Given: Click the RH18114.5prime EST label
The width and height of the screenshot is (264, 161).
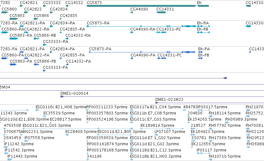Looking at the screenshot, I should pos(225,113).
